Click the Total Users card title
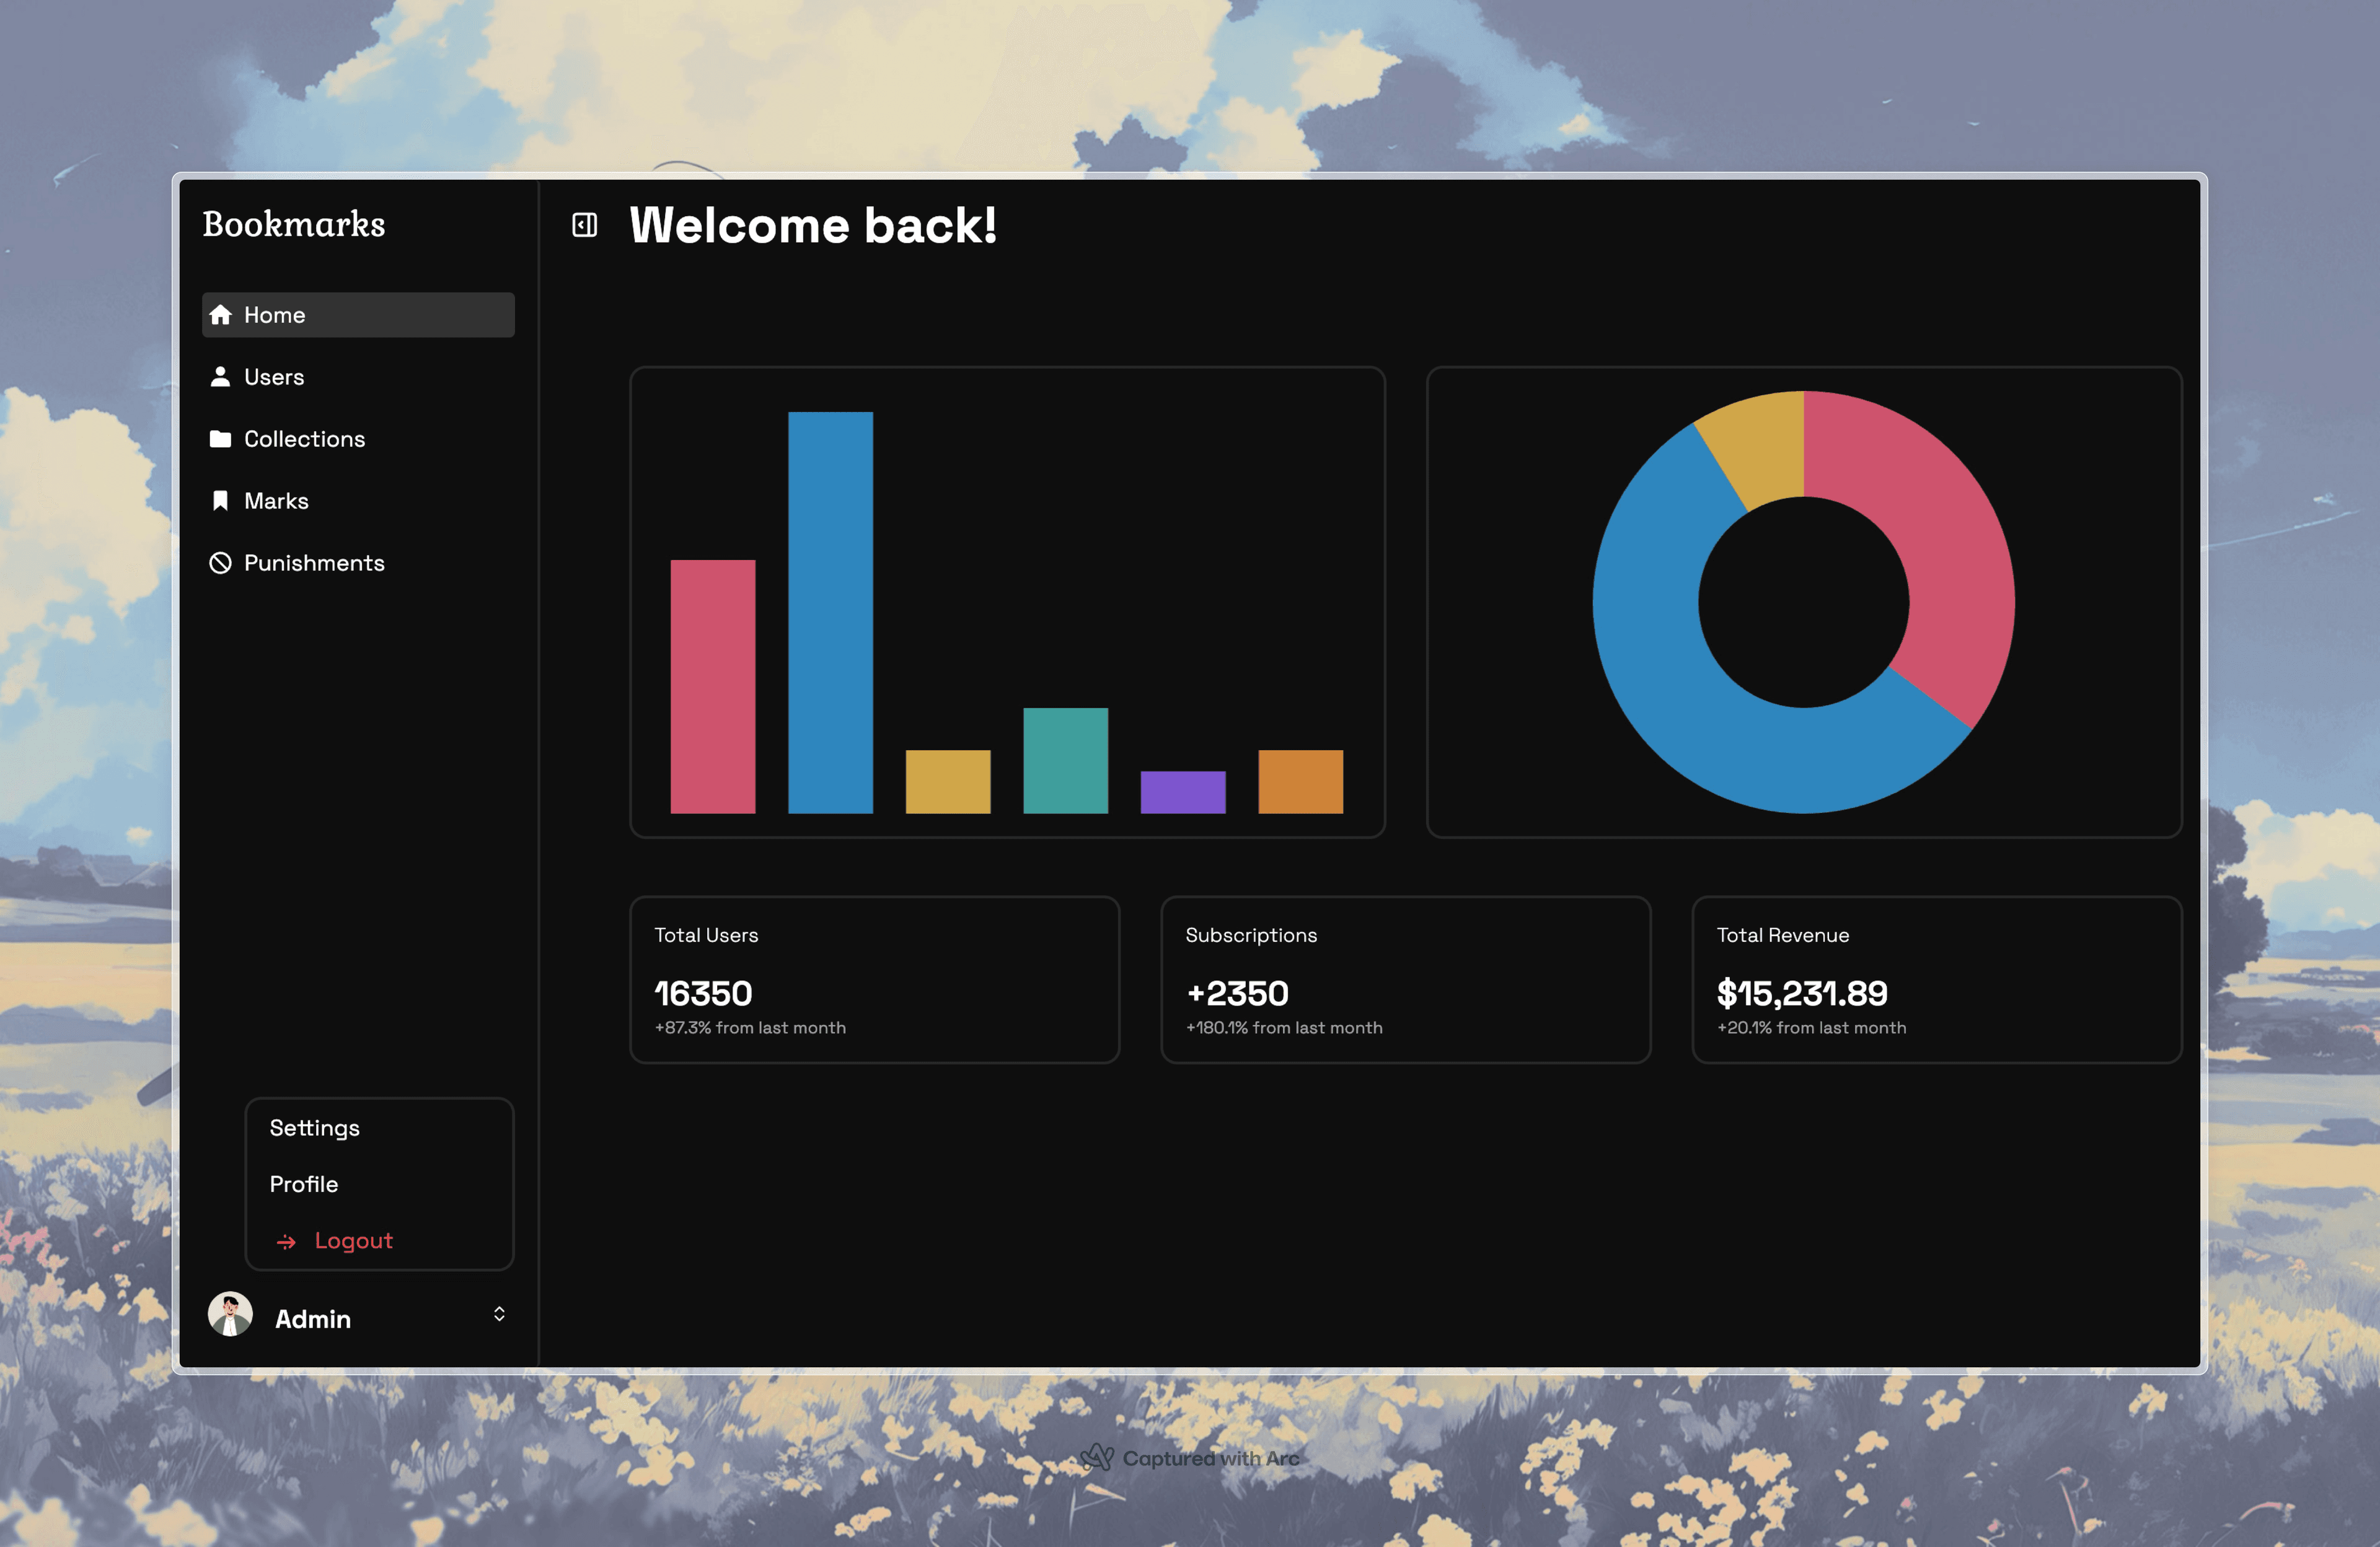This screenshot has width=2380, height=1547. click(x=706, y=936)
